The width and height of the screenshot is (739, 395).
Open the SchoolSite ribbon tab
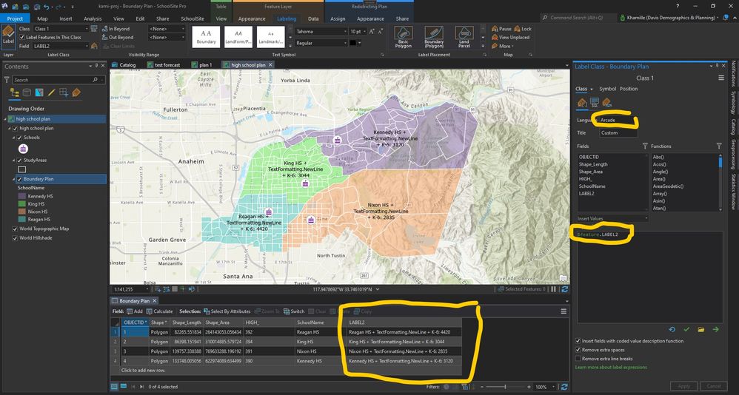pos(193,18)
